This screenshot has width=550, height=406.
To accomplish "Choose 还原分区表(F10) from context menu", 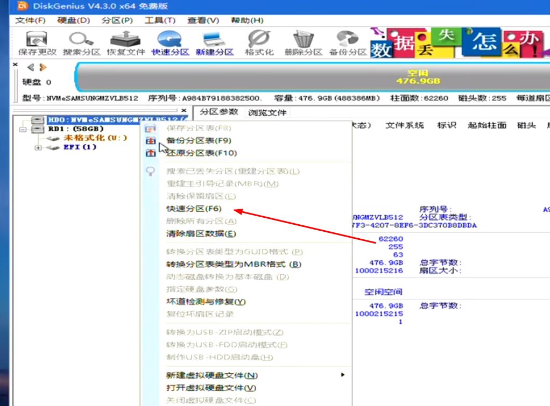I will (x=201, y=153).
